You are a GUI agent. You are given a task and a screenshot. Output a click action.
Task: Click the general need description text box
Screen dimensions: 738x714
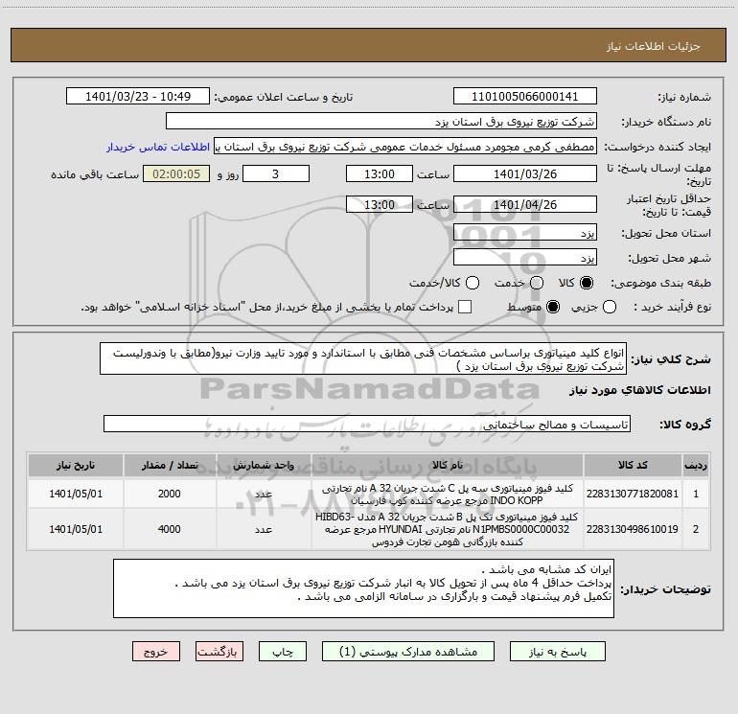point(363,359)
